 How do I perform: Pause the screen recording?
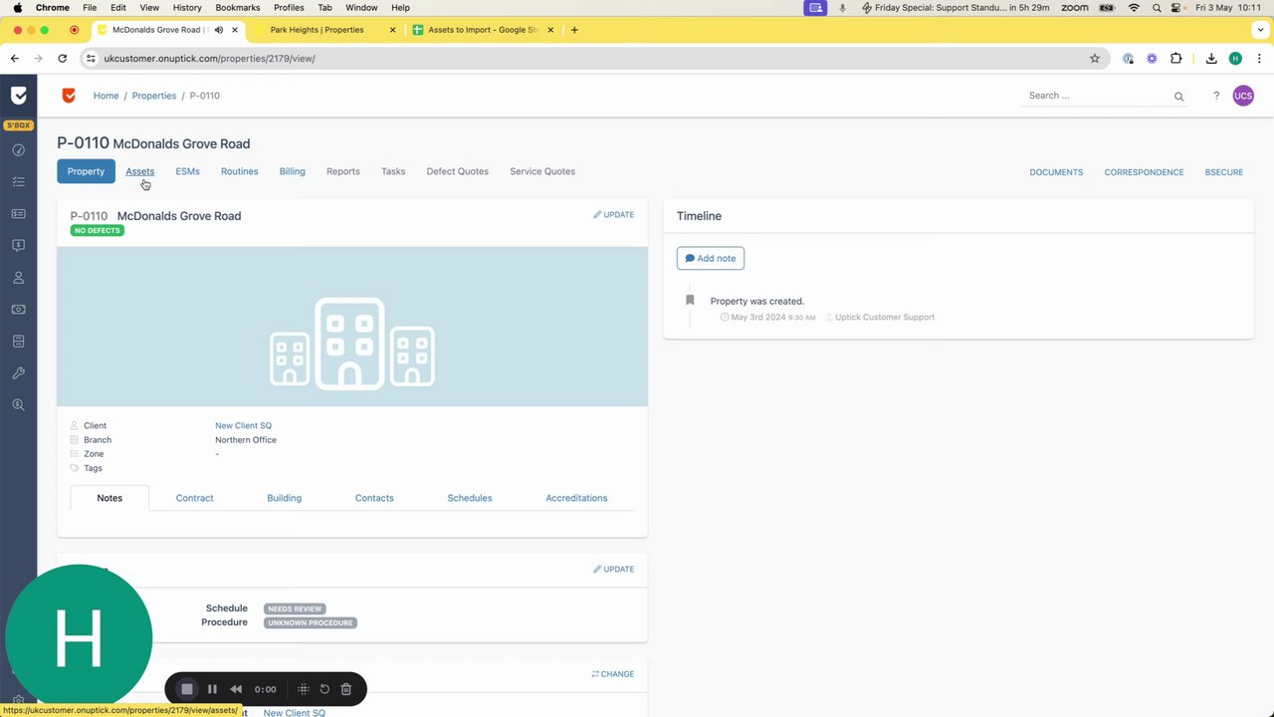pos(212,689)
